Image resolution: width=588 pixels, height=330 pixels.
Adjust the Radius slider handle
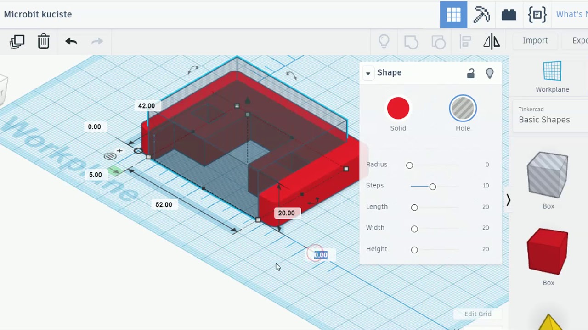pos(409,165)
